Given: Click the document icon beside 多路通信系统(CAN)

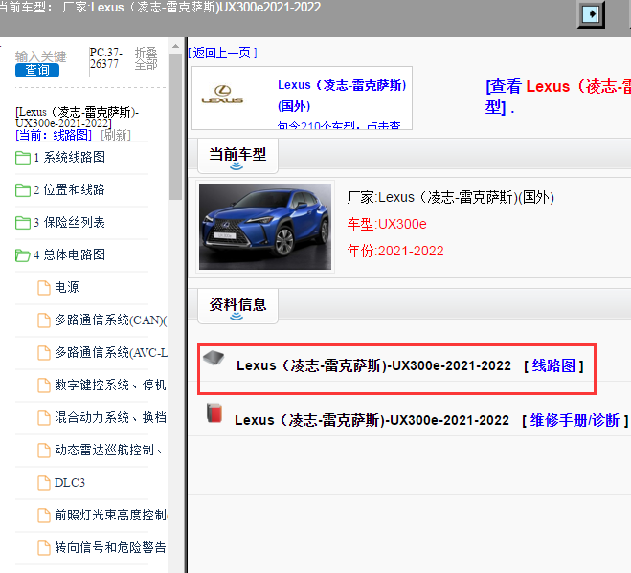Looking at the screenshot, I should pos(44,320).
